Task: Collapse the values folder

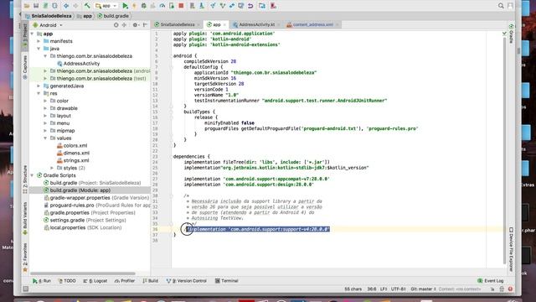Action: pos(45,138)
